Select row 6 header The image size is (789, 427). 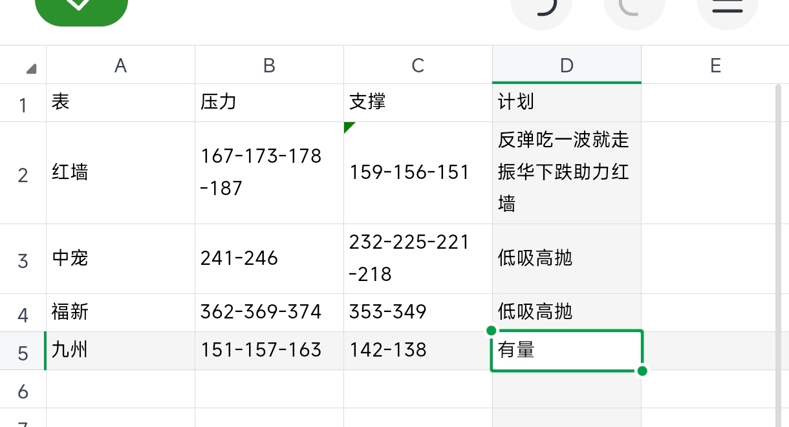(23, 390)
